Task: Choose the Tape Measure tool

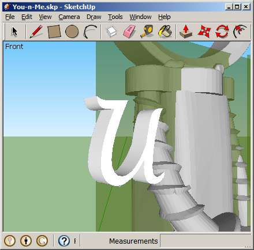Action: pos(147,31)
